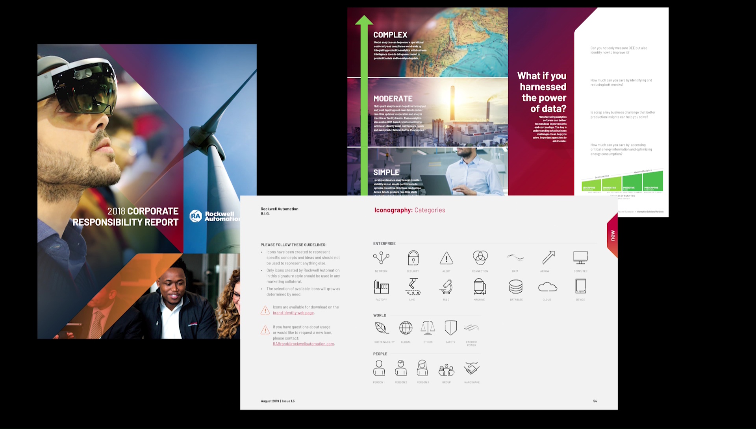756x429 pixels.
Task: Click 'August 2019 | Issue 1.5' footer
Action: 278,401
